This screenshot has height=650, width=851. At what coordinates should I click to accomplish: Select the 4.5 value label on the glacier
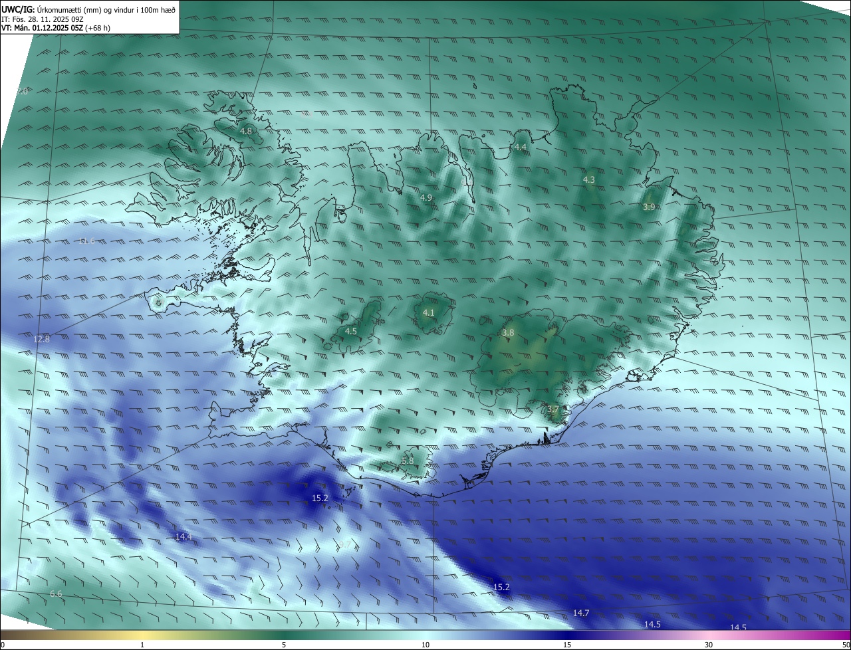(351, 331)
